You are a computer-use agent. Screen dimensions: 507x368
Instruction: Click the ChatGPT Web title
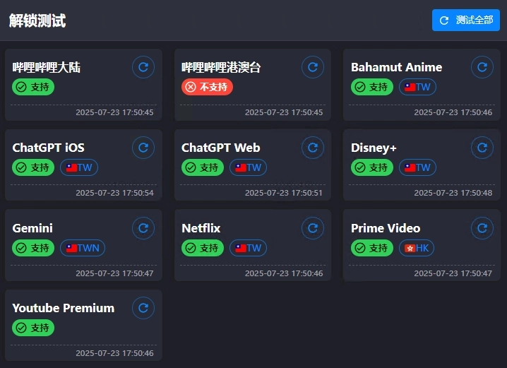pyautogui.click(x=220, y=148)
